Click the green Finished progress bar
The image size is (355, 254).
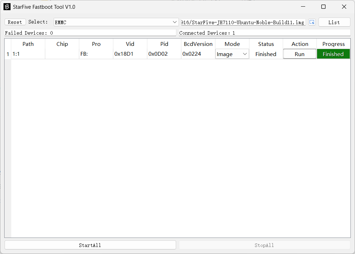coord(333,54)
